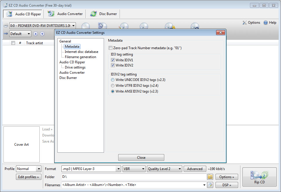Click Load » beside Cover Art
The width and height of the screenshot is (281, 192).
(47, 129)
